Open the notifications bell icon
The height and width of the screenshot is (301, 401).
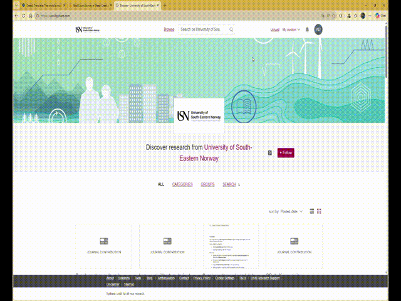(x=307, y=29)
